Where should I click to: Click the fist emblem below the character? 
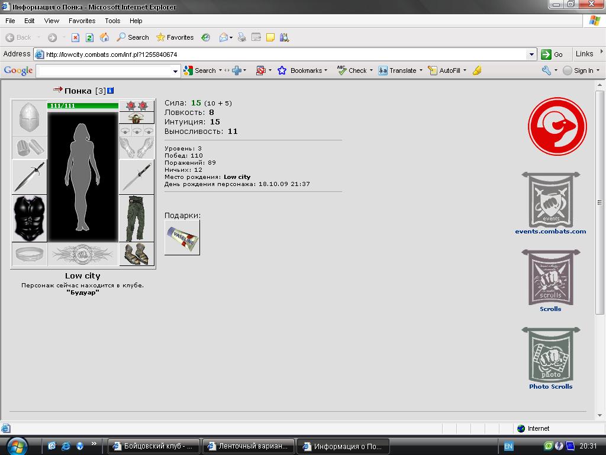tap(82, 254)
